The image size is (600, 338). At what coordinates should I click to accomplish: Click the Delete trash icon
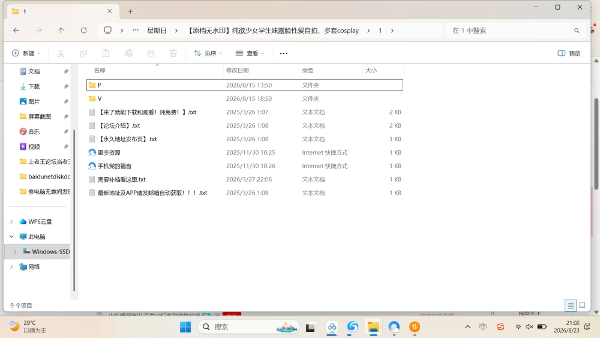pos(173,53)
